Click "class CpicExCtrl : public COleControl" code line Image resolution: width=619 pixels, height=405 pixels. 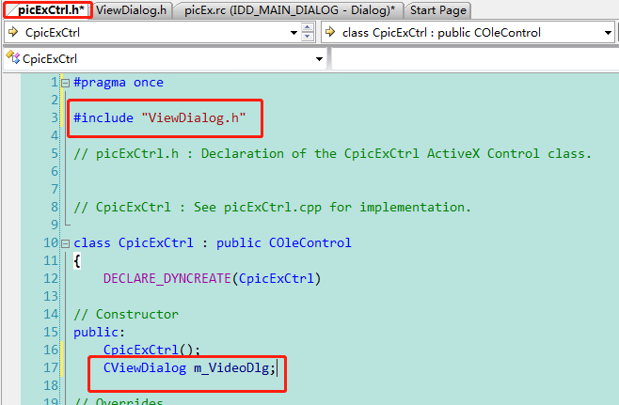[213, 243]
